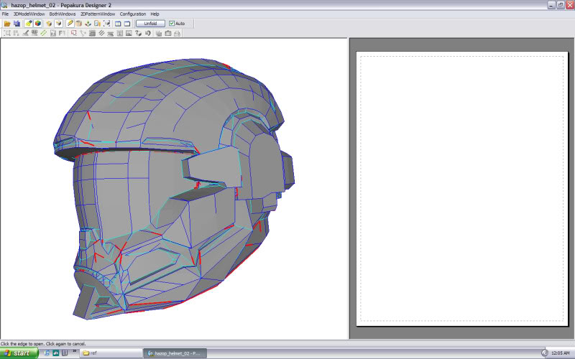575x359 pixels.
Task: Click the colored cube texture icon
Action: [x=37, y=24]
